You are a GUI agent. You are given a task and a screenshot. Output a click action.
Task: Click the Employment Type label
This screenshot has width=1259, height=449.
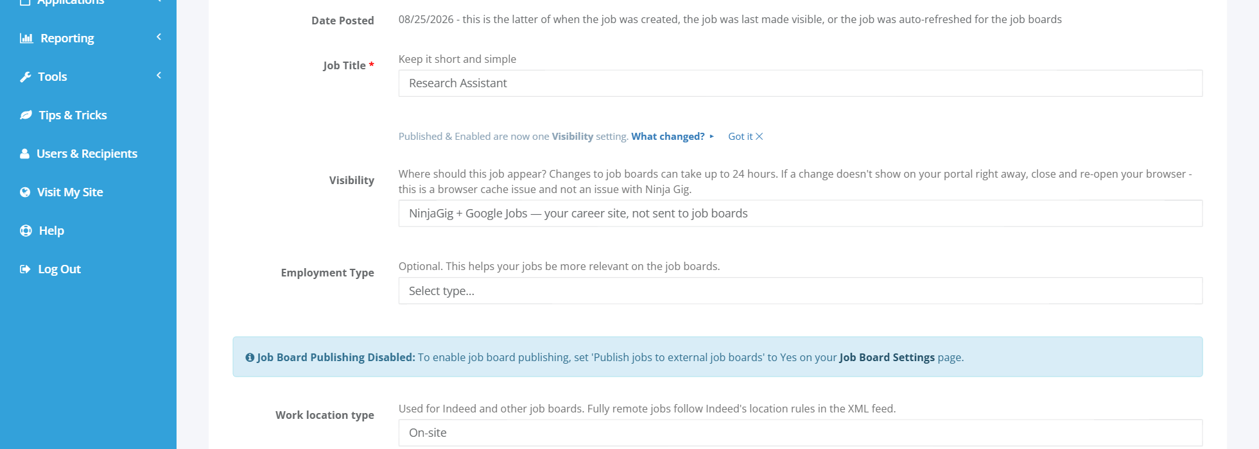327,273
